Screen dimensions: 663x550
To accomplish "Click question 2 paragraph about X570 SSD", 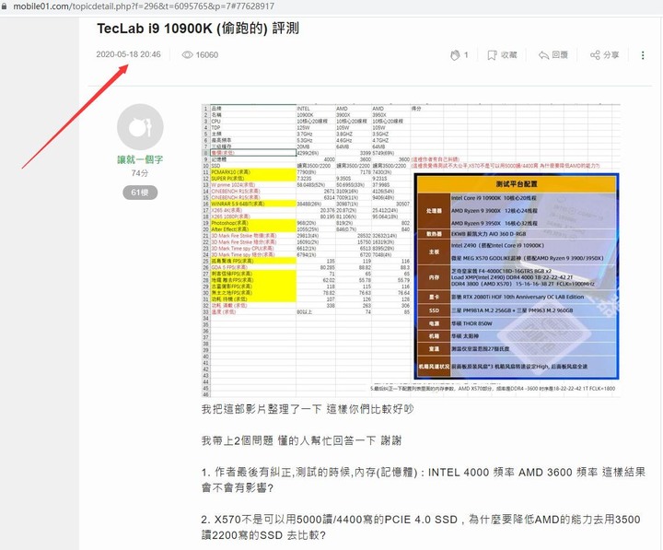I will tap(421, 527).
